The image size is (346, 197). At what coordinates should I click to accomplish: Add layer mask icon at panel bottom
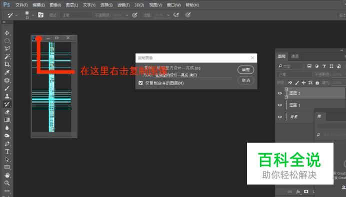[306, 192]
